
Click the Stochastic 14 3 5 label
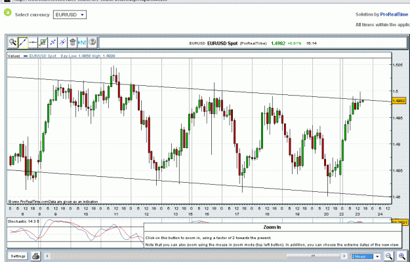coord(24,221)
